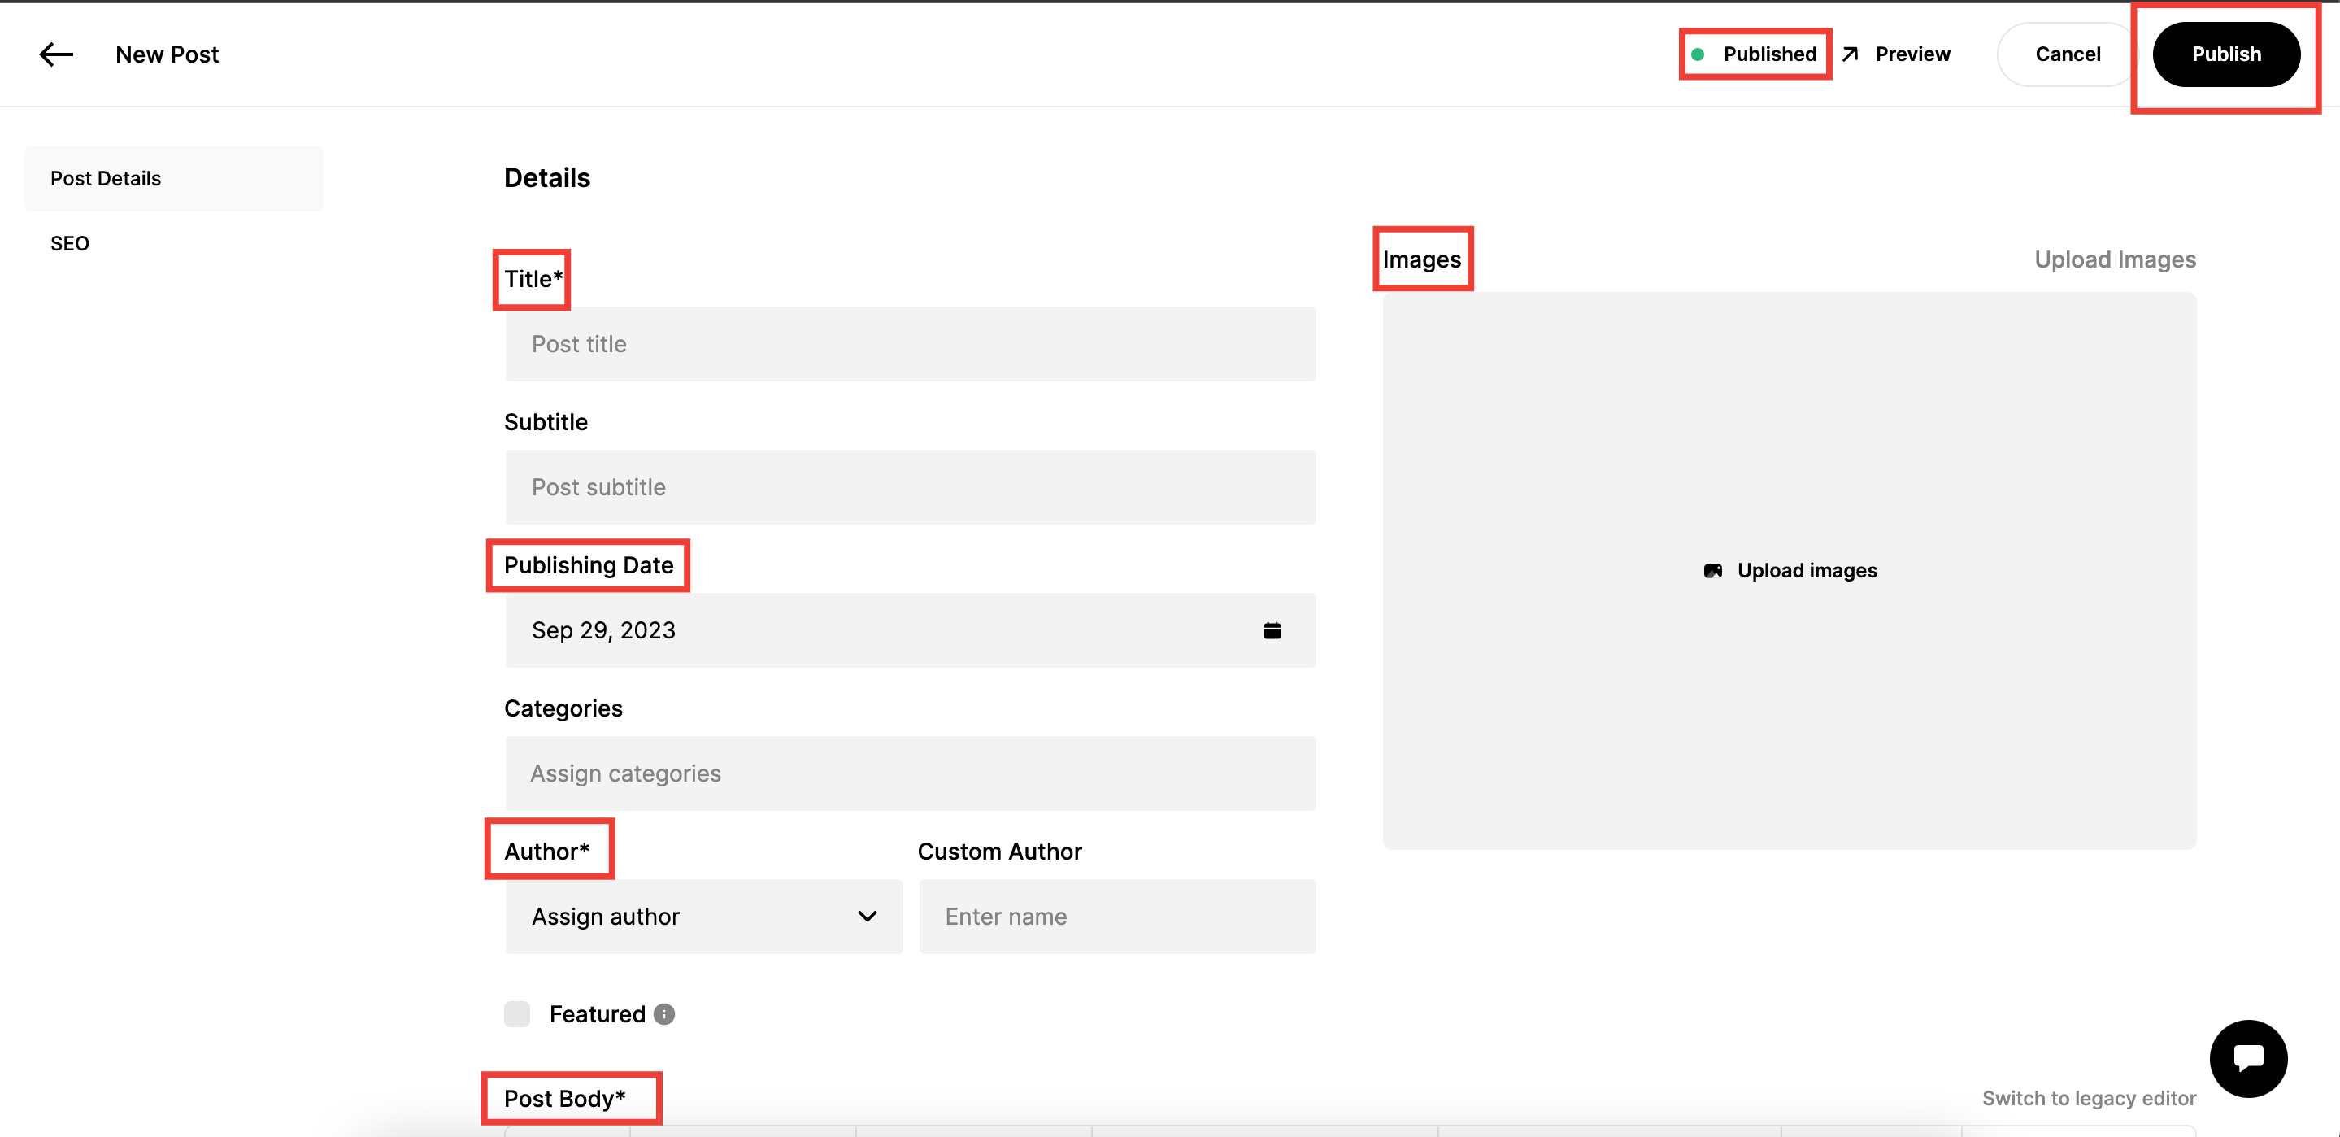Open the Assign author dropdown

coord(702,916)
